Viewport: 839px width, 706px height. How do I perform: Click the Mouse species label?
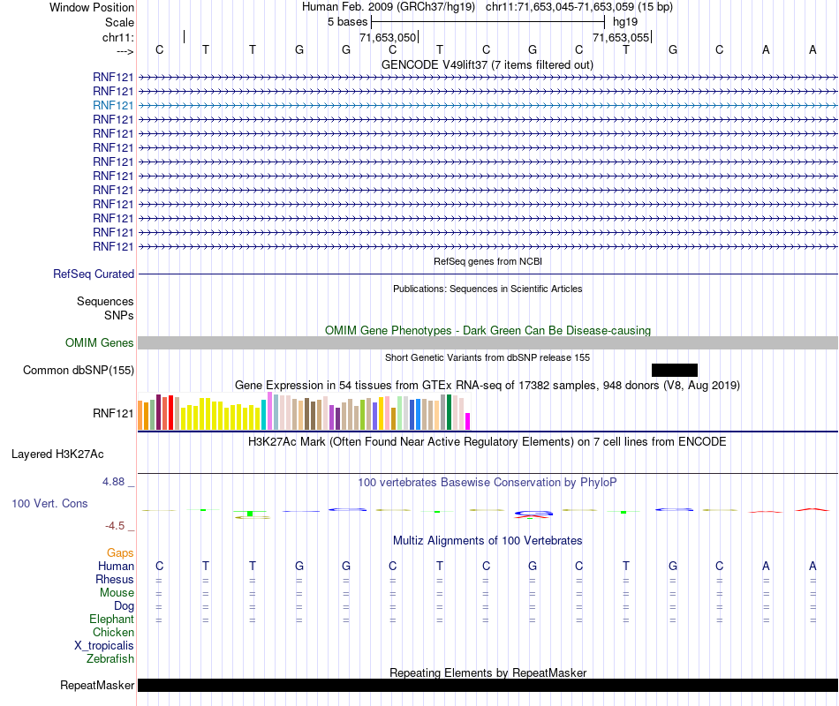click(x=117, y=593)
